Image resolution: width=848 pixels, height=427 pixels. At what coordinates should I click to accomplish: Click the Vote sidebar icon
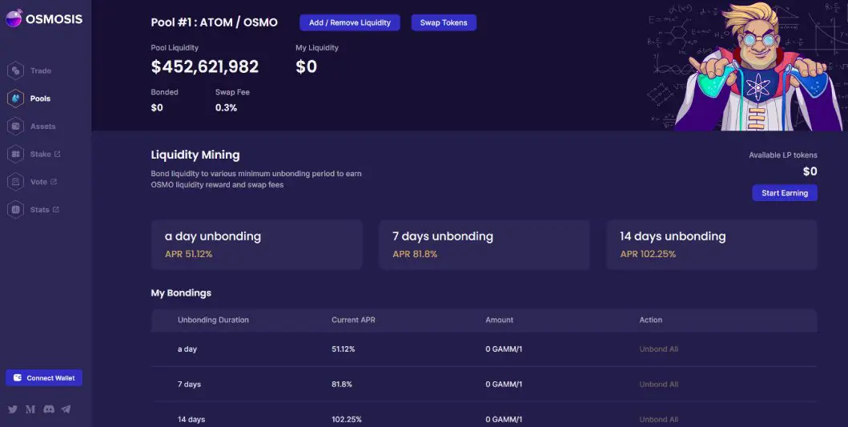(16, 182)
